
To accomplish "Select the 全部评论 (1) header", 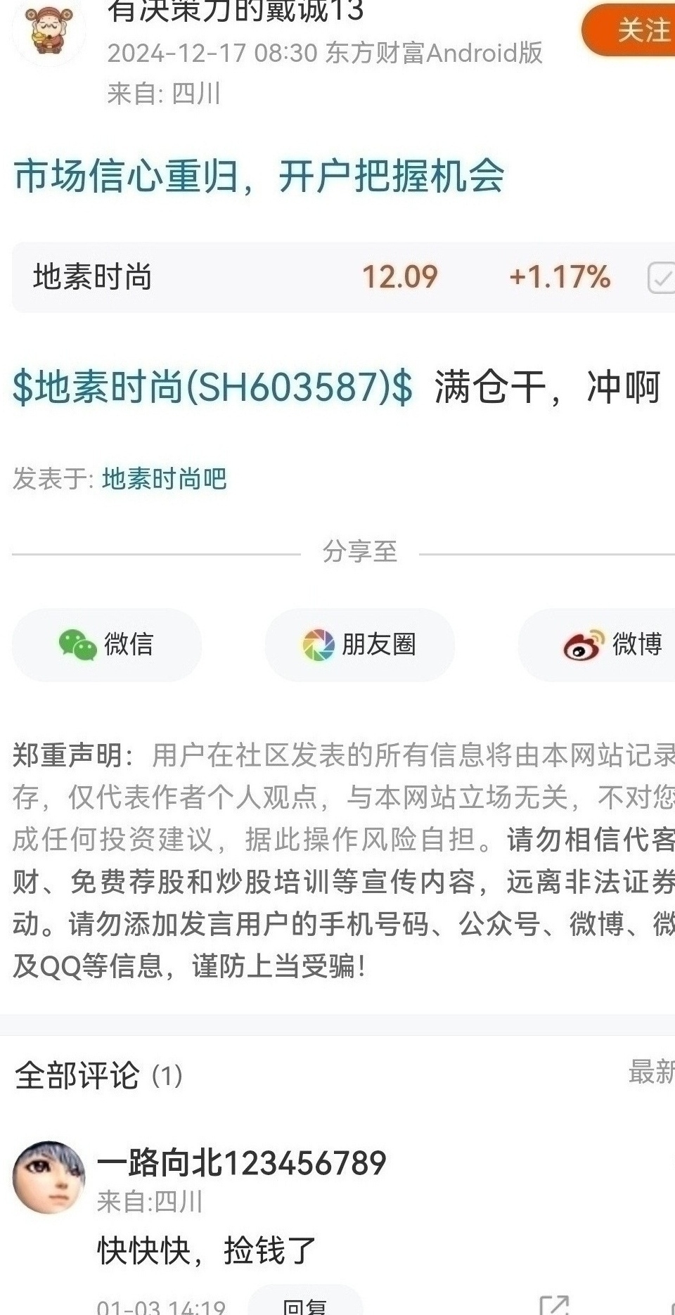I will pos(99,1075).
